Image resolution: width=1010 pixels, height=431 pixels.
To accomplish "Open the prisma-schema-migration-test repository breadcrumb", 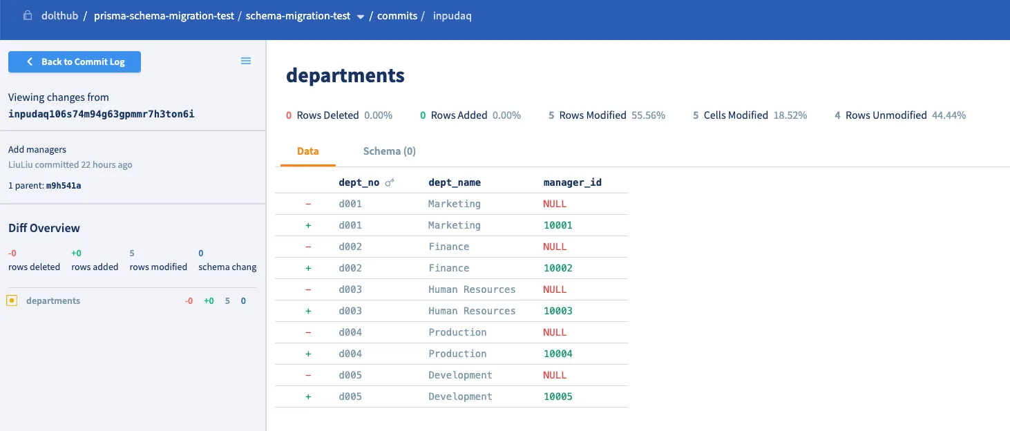I will click(x=164, y=16).
